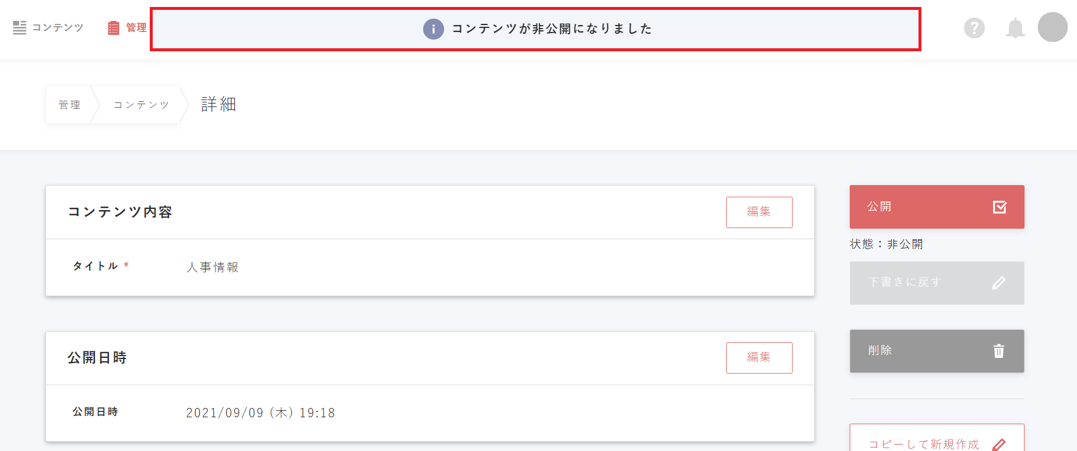The width and height of the screenshot is (1077, 451).
Task: Click the red 管理 clipboard icon
Action: coord(114,28)
